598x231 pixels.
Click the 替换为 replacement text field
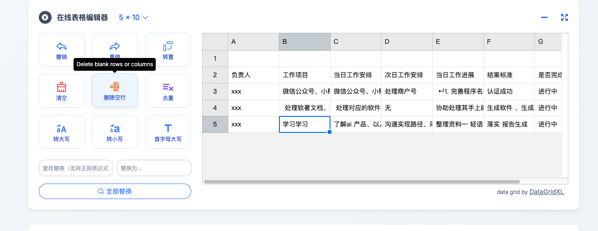[154, 168]
